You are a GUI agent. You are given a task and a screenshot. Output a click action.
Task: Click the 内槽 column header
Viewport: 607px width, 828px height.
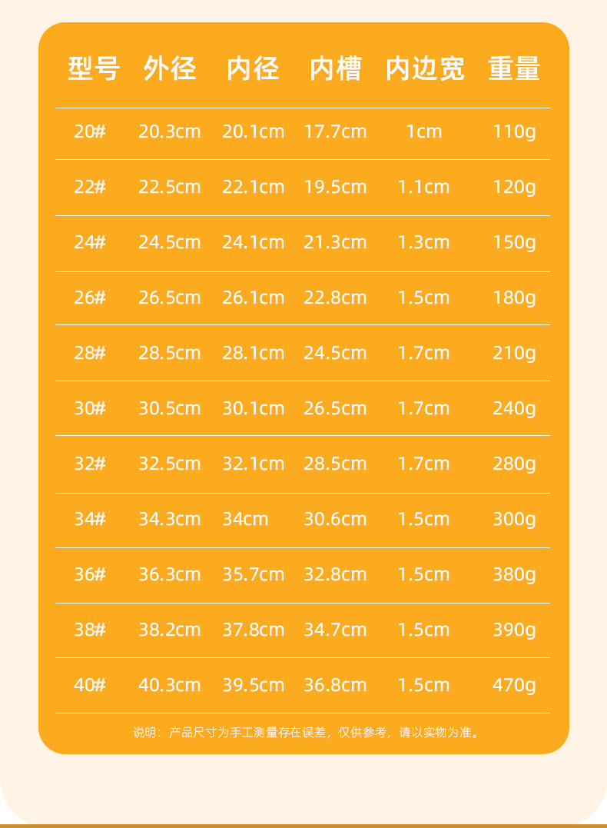point(336,70)
